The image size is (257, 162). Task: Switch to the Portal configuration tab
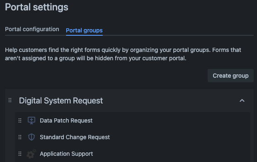click(x=32, y=29)
